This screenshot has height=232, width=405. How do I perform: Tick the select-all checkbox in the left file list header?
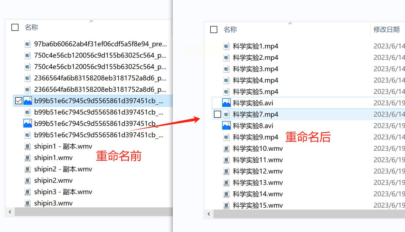click(15, 27)
